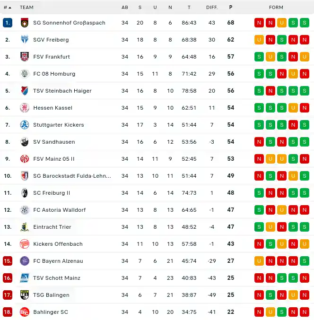
Task: Click the TSG Balingen crest
Action: (x=25, y=295)
